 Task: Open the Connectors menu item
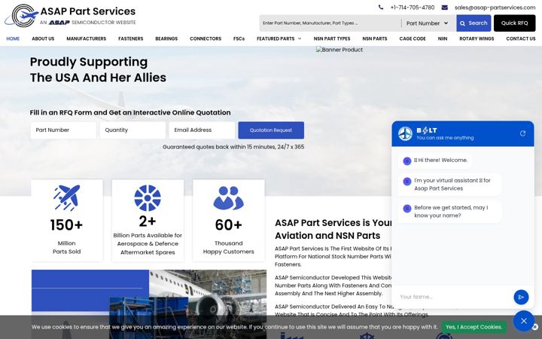[x=206, y=38]
